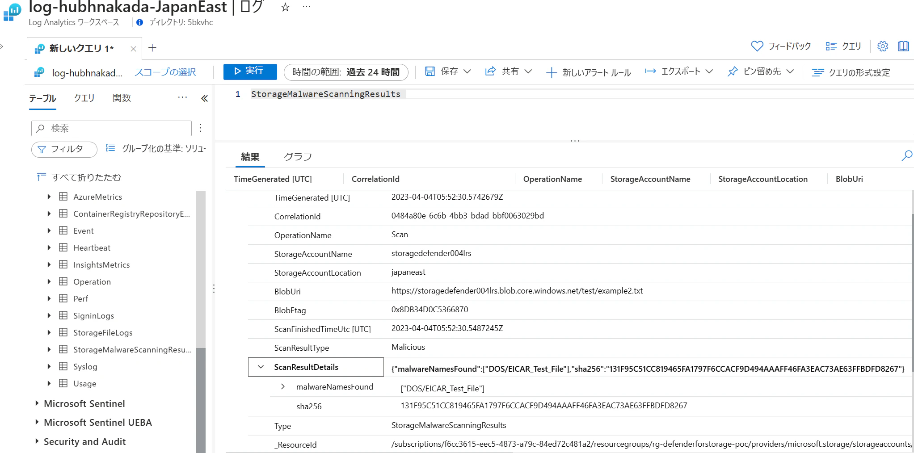The image size is (914, 453).
Task: Click スコープの選択 link
Action: click(x=165, y=72)
